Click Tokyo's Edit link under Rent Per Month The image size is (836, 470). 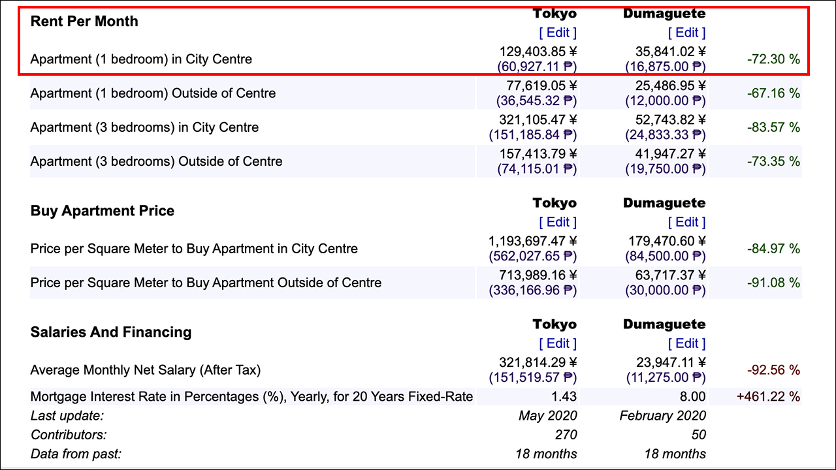tap(558, 33)
